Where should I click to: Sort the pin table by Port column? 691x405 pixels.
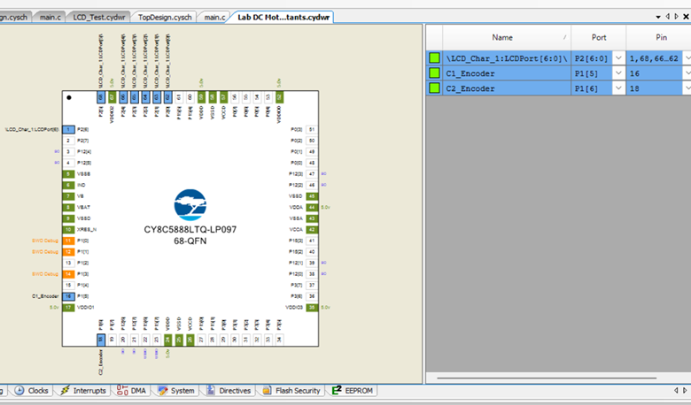(x=599, y=37)
